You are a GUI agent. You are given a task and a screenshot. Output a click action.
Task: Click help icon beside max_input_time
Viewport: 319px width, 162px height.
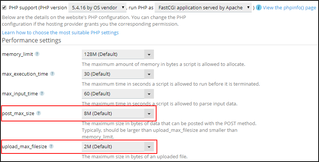pos(42,93)
